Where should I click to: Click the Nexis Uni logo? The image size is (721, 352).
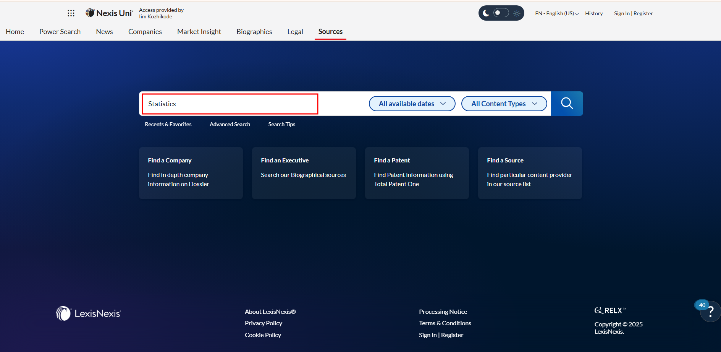pyautogui.click(x=109, y=13)
